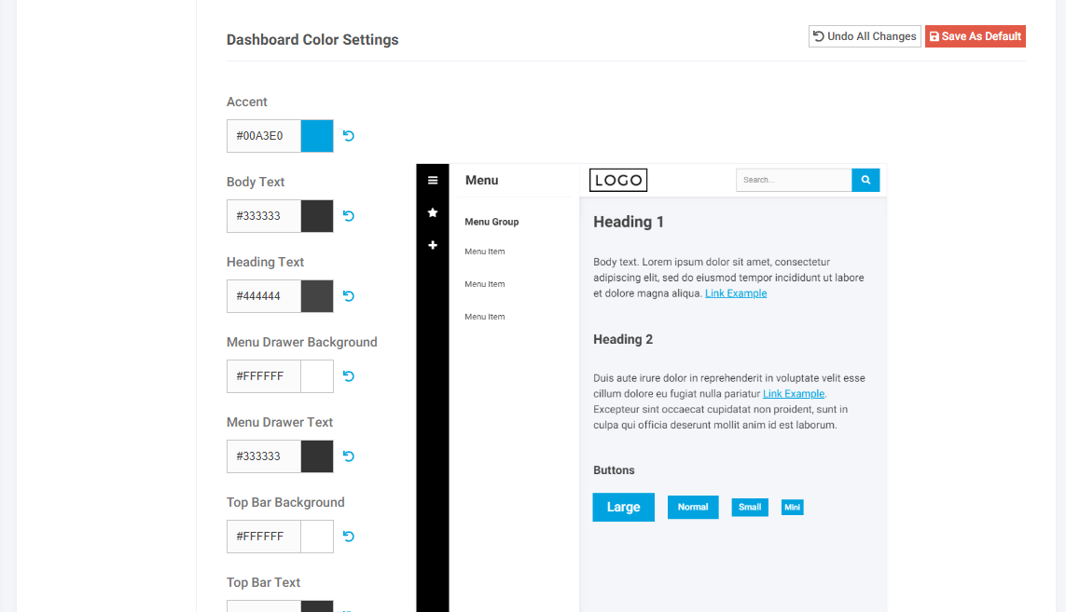Screen dimensions: 1066x612
Task: Open the Menu Drawer Background swatch
Action: pyautogui.click(x=317, y=376)
